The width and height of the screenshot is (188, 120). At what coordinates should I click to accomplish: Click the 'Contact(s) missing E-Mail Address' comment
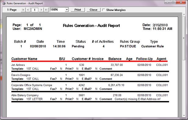[138, 99]
